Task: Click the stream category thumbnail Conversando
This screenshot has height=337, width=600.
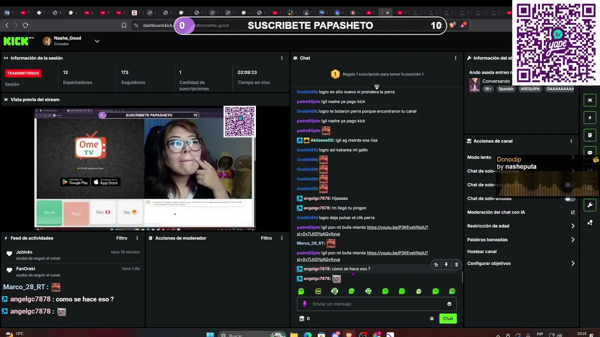Action: 474,85
